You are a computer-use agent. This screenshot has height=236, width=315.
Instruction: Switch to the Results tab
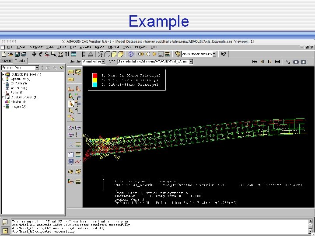(x=20, y=61)
